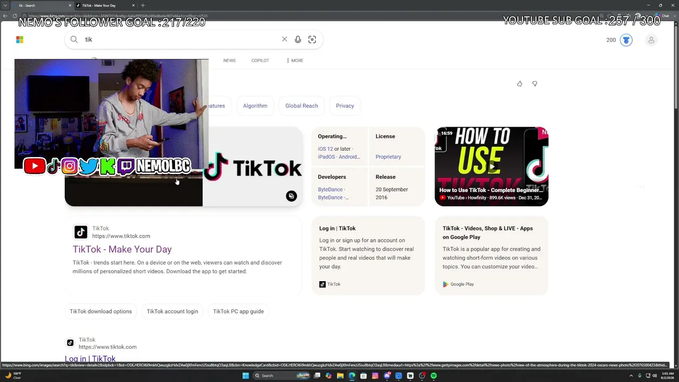Follow the 'iOS 12' operating system link

click(325, 149)
